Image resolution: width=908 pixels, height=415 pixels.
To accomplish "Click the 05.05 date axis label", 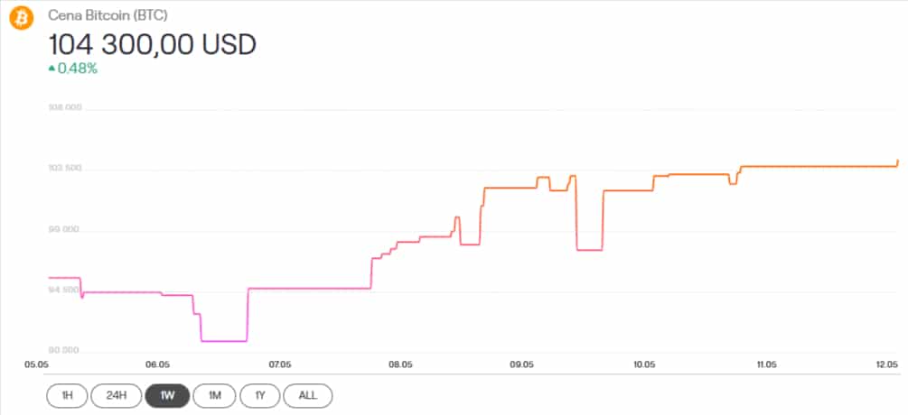I will (x=36, y=364).
